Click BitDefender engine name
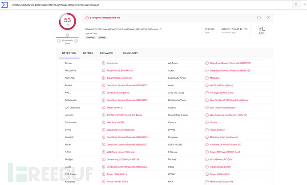The image size is (307, 185). (71, 100)
